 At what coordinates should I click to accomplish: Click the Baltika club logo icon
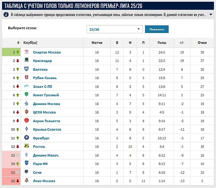[x=27, y=69]
